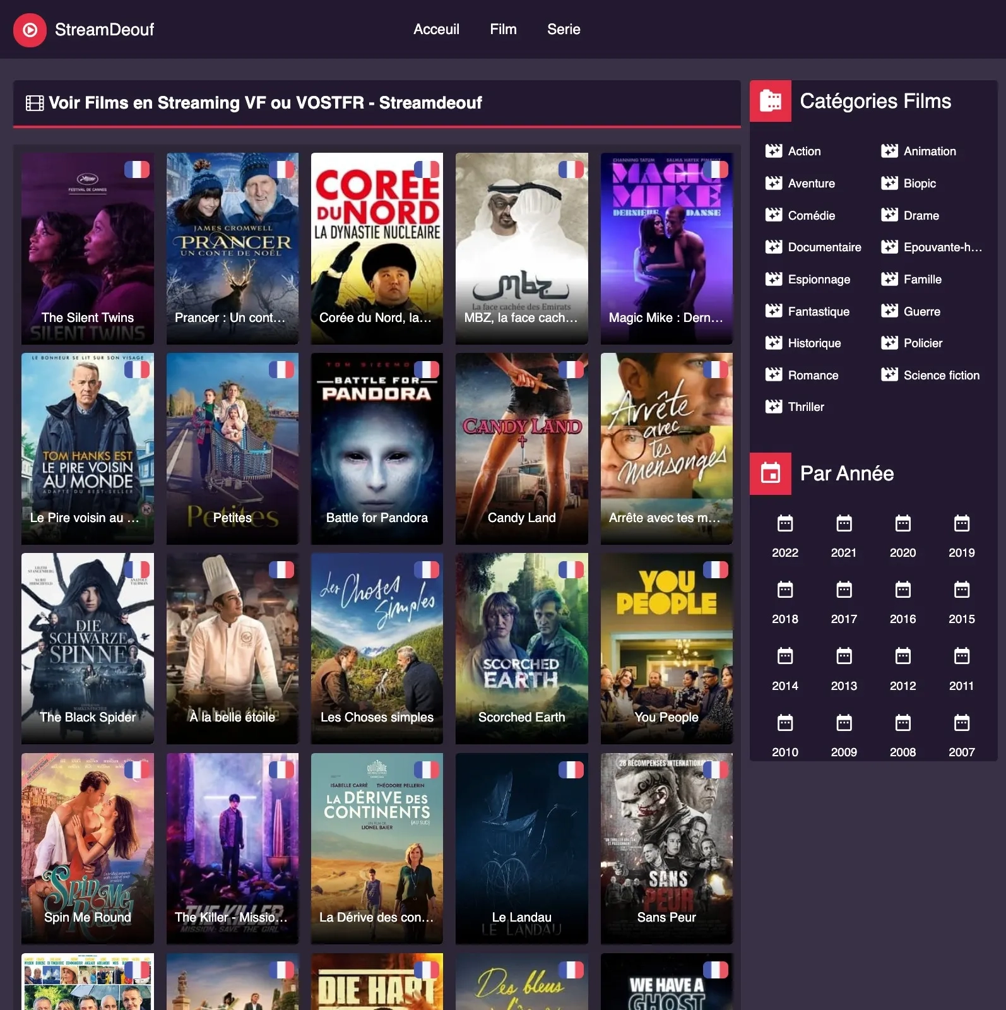
Task: Click the calendar icon above 2007
Action: pos(961,723)
